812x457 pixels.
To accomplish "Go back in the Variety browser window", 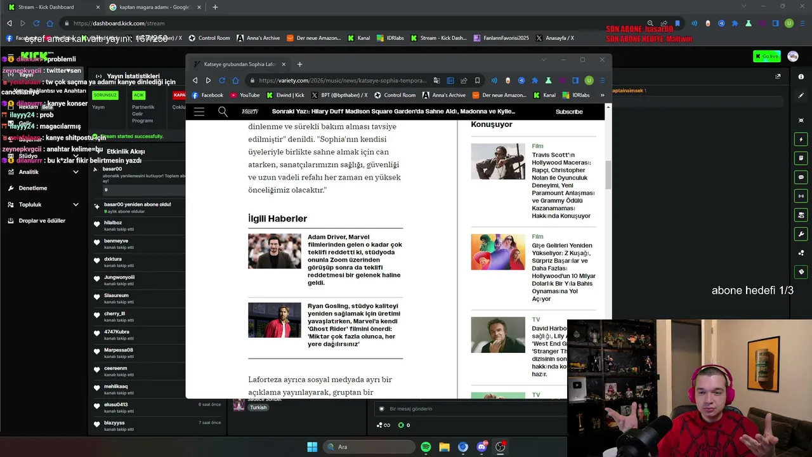I will point(195,81).
